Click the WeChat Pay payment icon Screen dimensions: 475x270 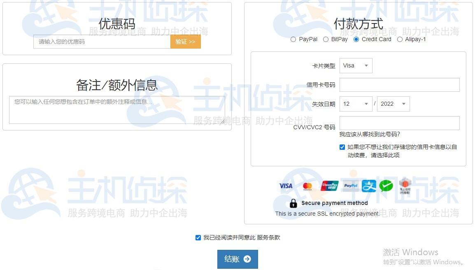386,186
